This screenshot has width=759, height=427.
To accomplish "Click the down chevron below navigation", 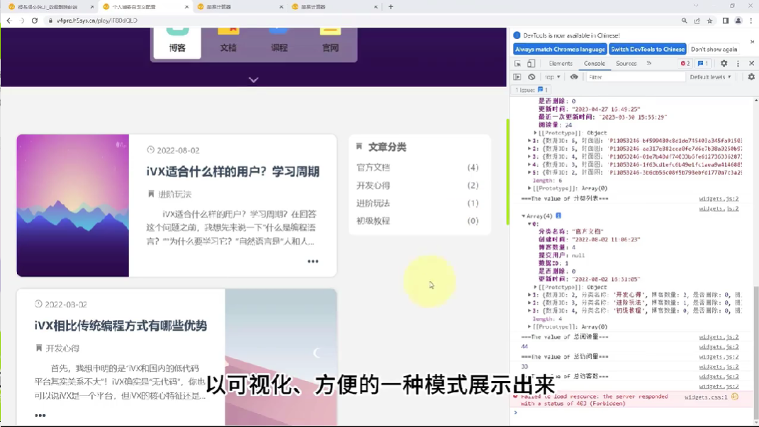I will (254, 80).
